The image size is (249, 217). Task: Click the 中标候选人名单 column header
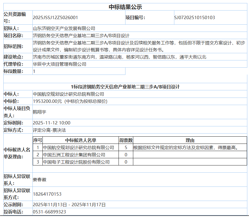81,140
